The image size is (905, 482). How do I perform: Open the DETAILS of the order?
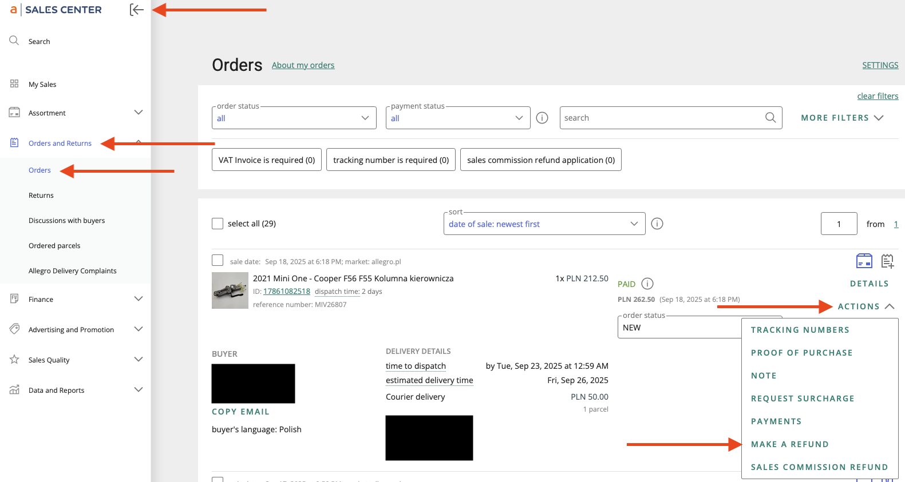tap(870, 284)
